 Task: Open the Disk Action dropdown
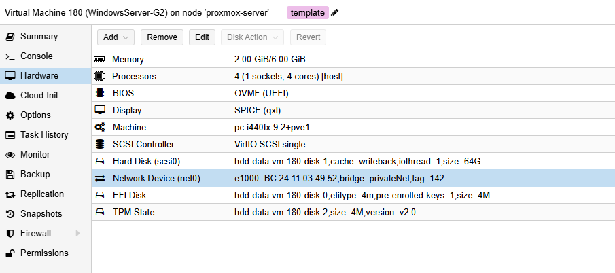tap(252, 37)
